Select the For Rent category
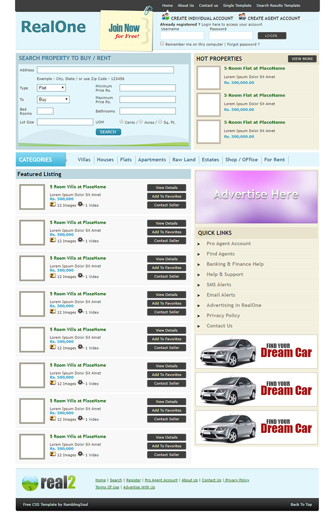This screenshot has width=333, height=527. tap(274, 160)
